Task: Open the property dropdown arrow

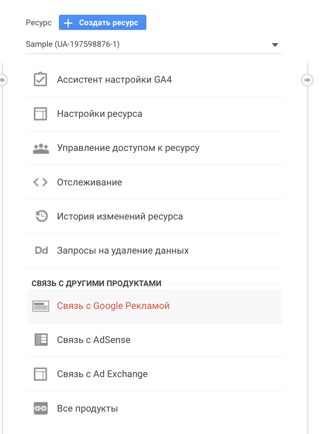Action: (275, 45)
